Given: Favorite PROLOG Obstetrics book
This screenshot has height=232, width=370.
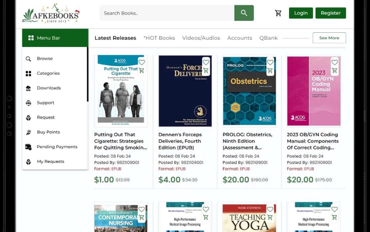Looking at the screenshot, I should [x=270, y=62].
